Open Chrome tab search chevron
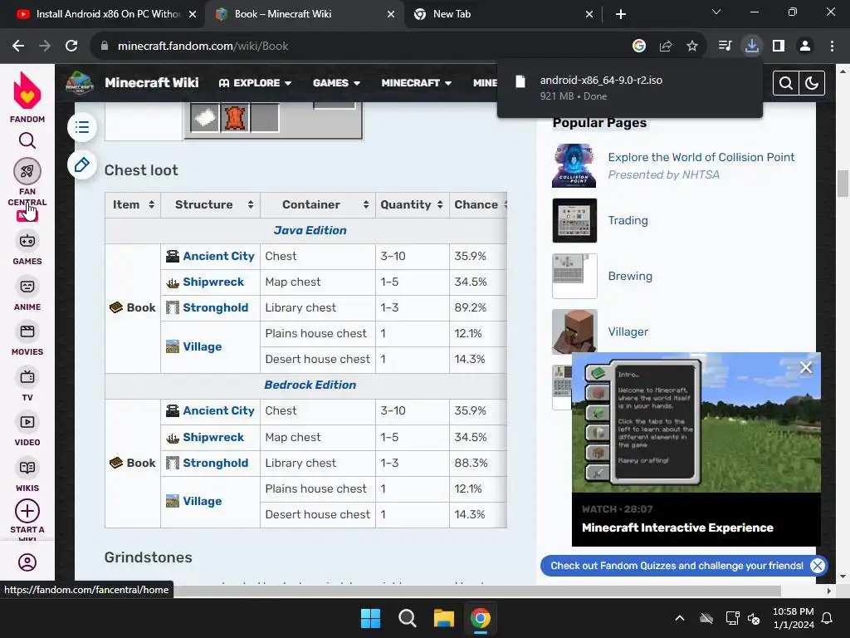The width and height of the screenshot is (850, 638). point(716,12)
